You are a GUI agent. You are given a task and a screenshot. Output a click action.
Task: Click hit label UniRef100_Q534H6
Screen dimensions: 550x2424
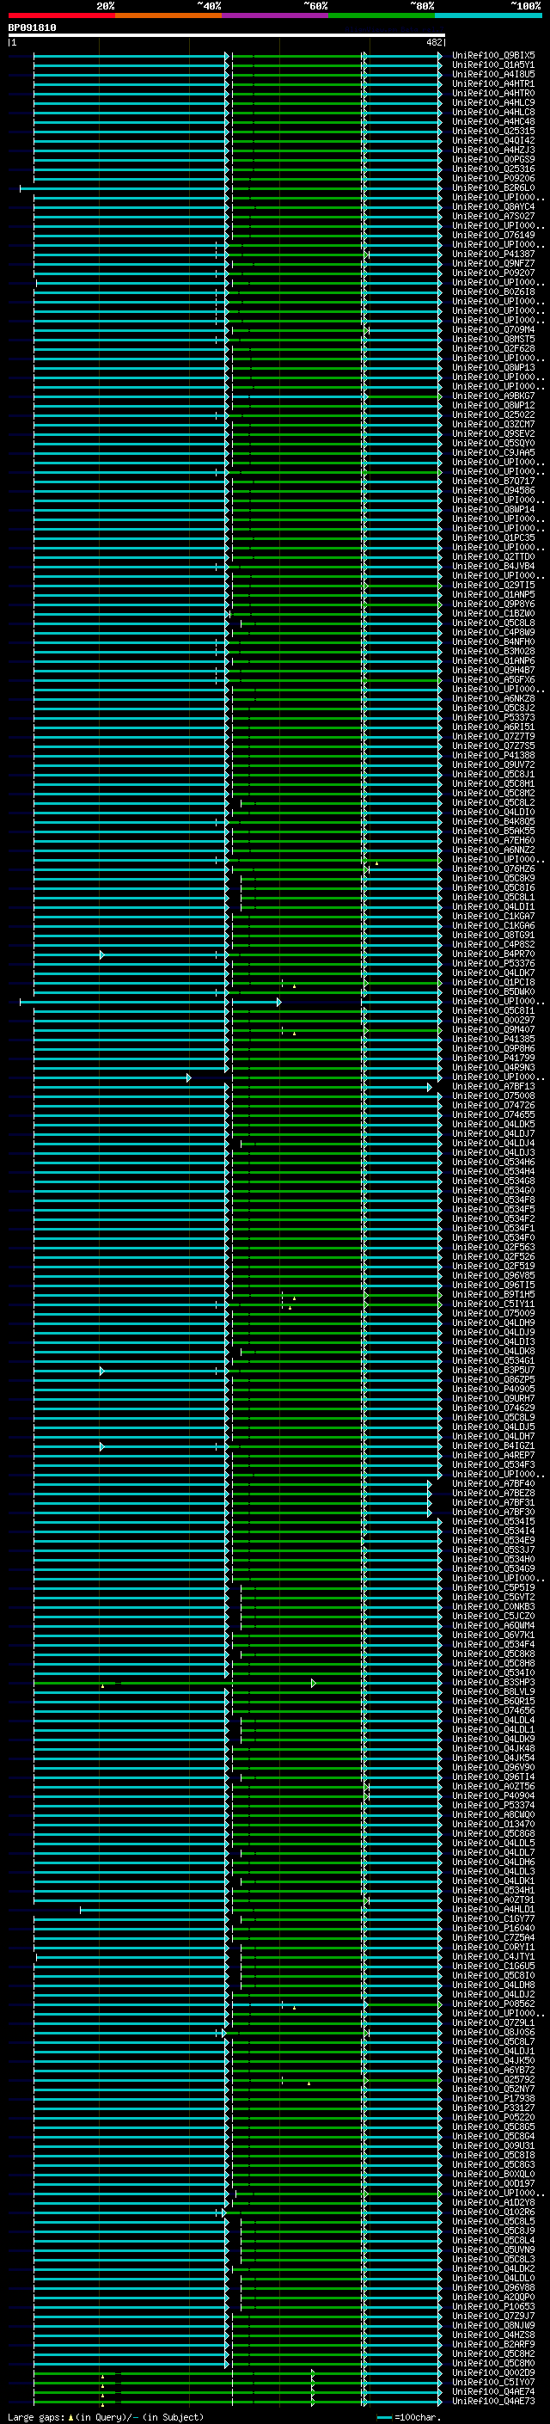point(493,1163)
